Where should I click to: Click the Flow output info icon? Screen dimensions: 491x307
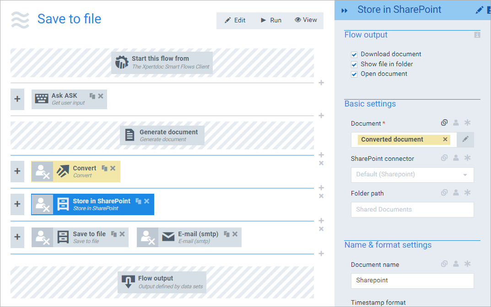477,35
